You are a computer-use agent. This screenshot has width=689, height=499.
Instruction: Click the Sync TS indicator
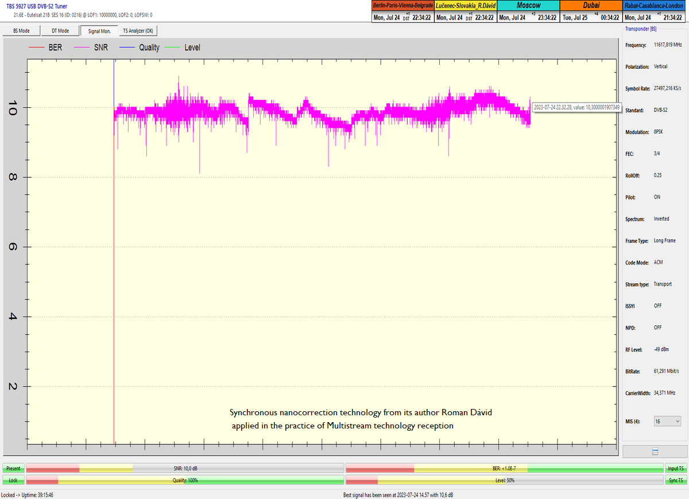tap(676, 480)
